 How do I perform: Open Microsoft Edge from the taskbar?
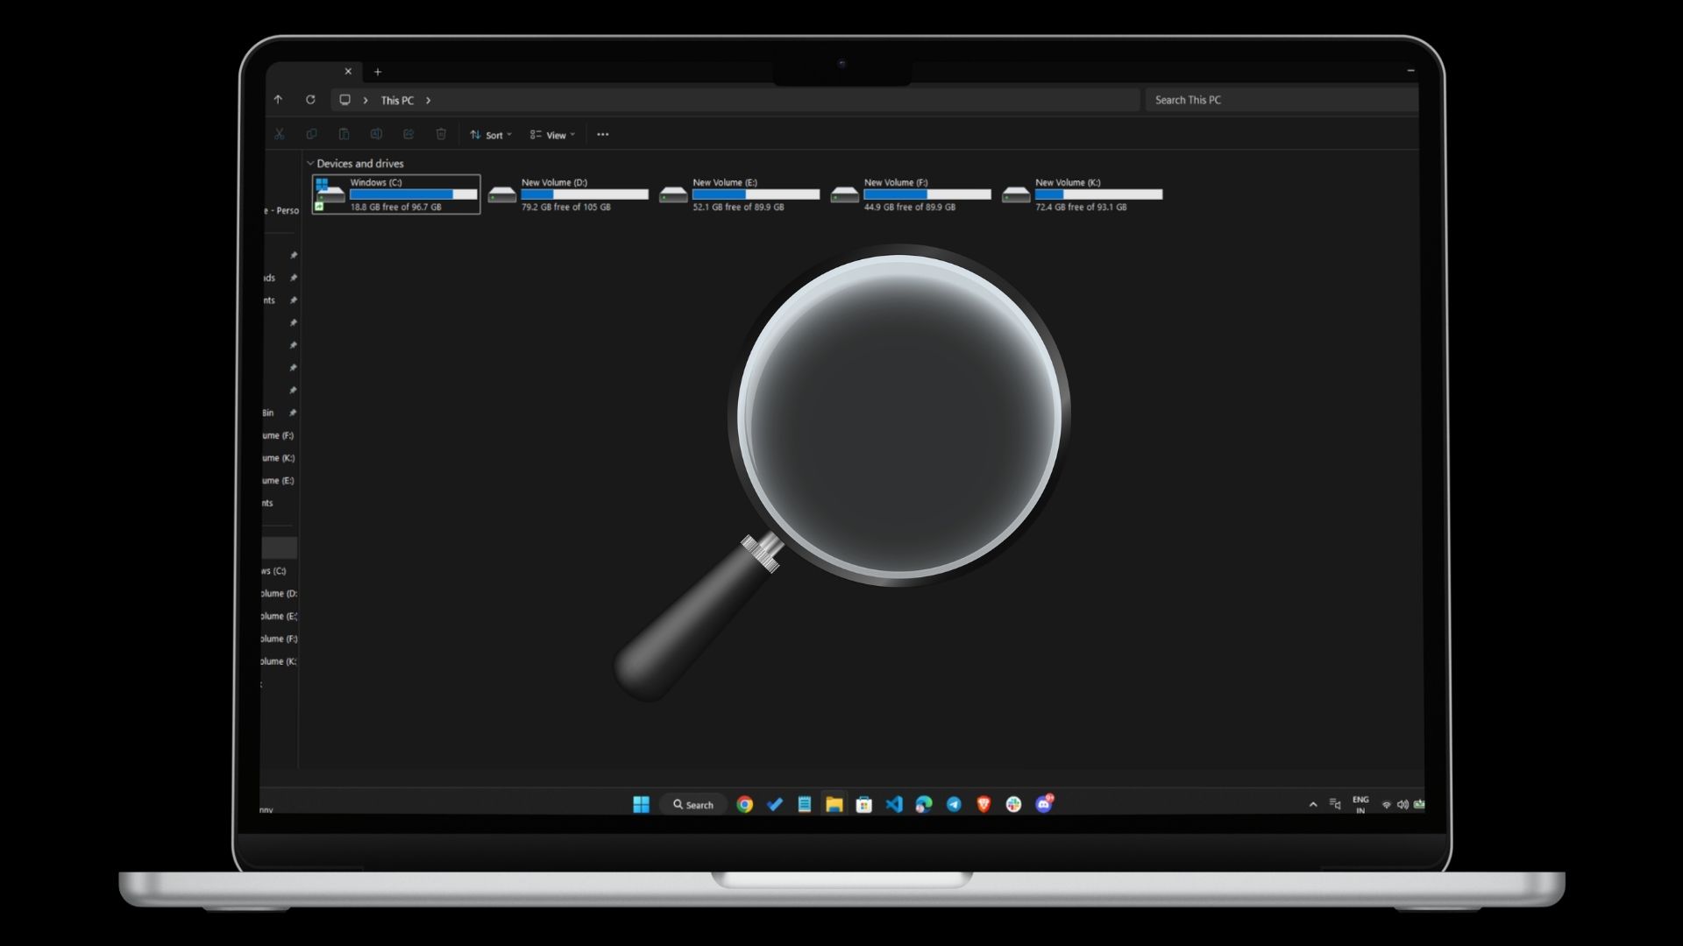pyautogui.click(x=924, y=804)
